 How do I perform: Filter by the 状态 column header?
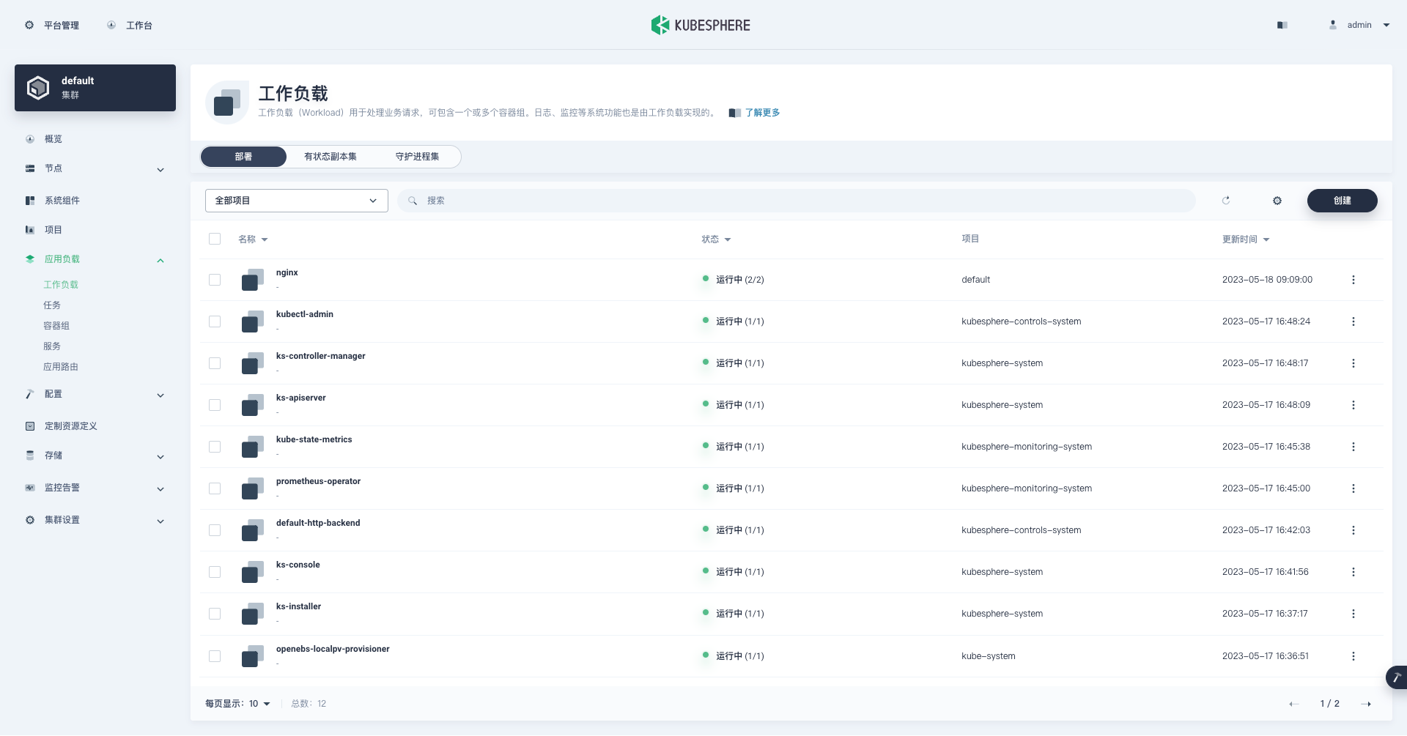coord(716,239)
